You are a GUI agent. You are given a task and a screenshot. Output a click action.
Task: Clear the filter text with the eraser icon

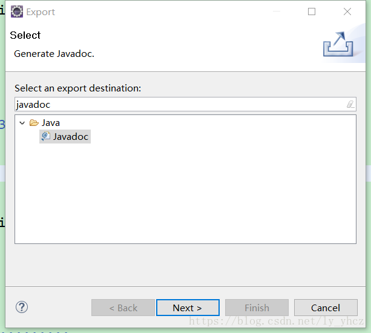pyautogui.click(x=350, y=104)
